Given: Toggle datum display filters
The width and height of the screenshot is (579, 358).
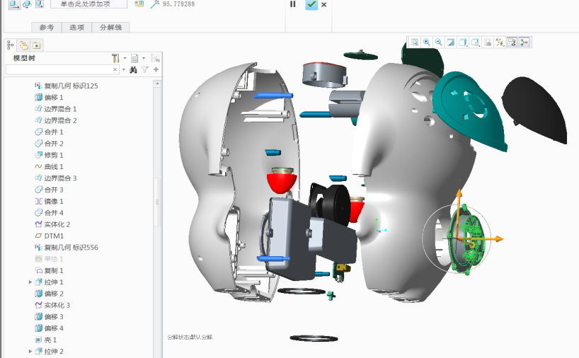Looking at the screenshot, I should tap(500, 42).
